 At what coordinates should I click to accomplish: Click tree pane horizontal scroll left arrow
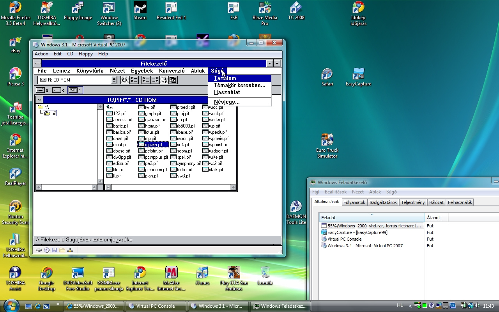pyautogui.click(x=39, y=188)
